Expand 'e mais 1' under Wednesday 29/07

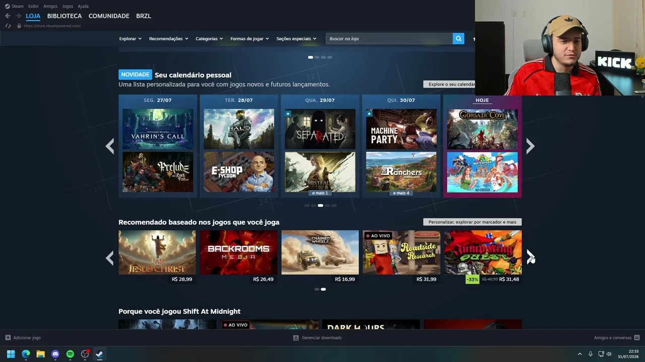(x=320, y=193)
